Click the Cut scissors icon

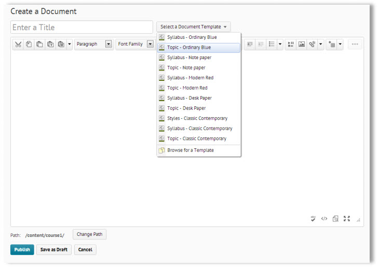coord(18,45)
